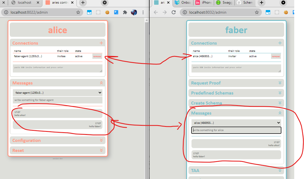The height and width of the screenshot is (179, 304).
Task: Click 'write something for faber-agent' field
Action: 58,100
